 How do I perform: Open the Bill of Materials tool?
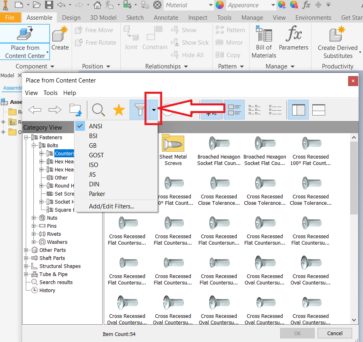point(264,40)
